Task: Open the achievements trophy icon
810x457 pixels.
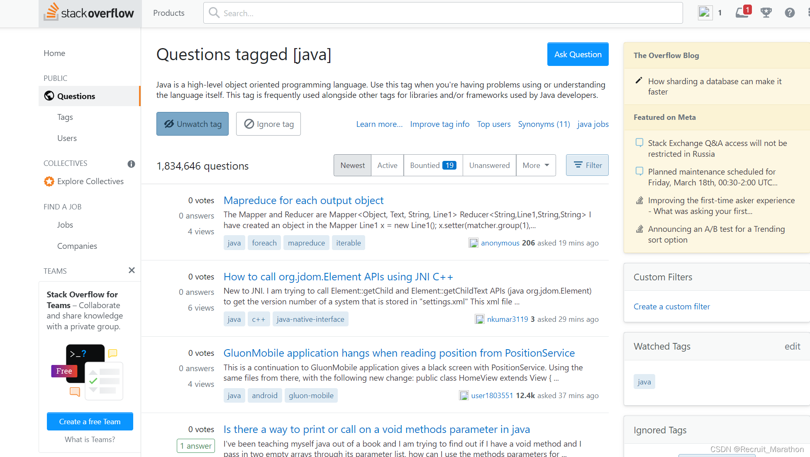Action: (766, 12)
